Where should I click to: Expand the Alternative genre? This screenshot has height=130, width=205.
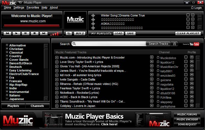tap(7, 45)
